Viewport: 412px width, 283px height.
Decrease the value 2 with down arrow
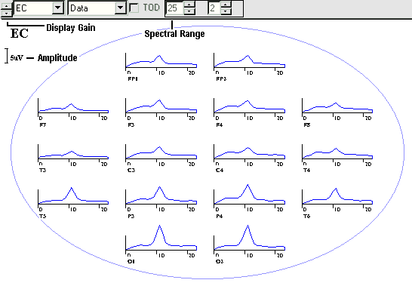point(226,11)
